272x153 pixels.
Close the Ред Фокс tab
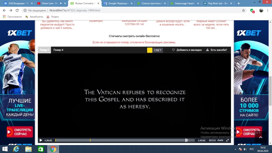[x=231, y=3]
